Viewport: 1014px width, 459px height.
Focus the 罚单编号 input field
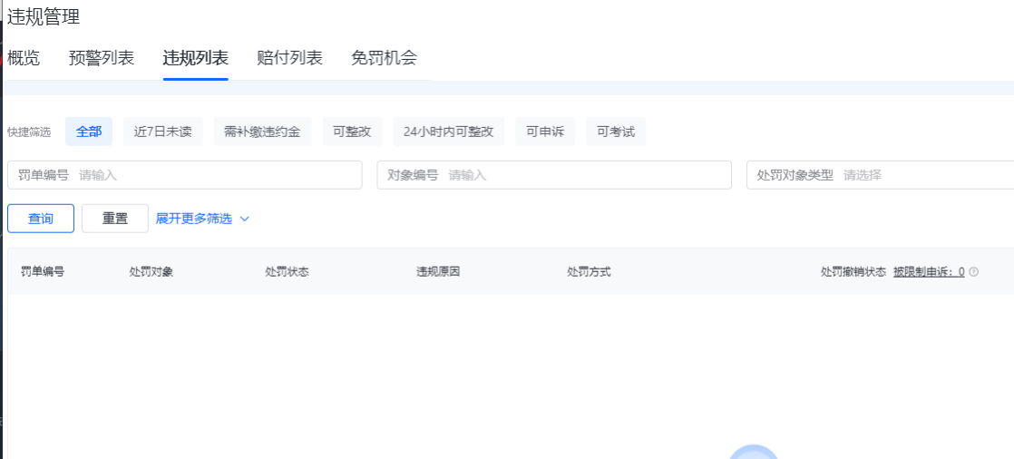click(216, 175)
